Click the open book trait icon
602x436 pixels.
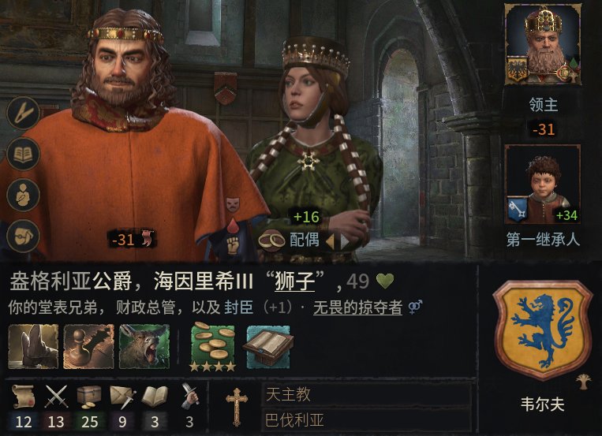[x=267, y=346]
